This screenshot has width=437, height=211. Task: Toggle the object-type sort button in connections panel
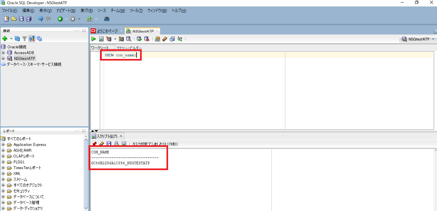point(32,39)
